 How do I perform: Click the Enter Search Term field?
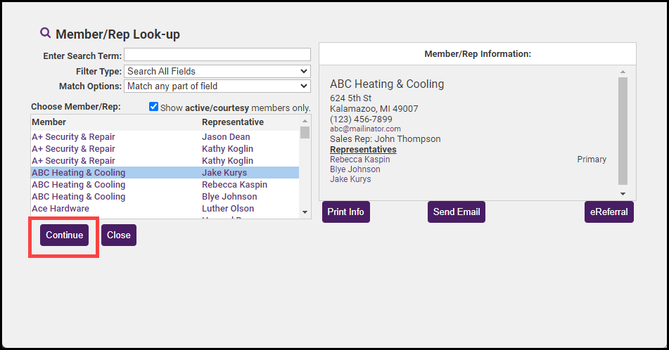pos(217,55)
